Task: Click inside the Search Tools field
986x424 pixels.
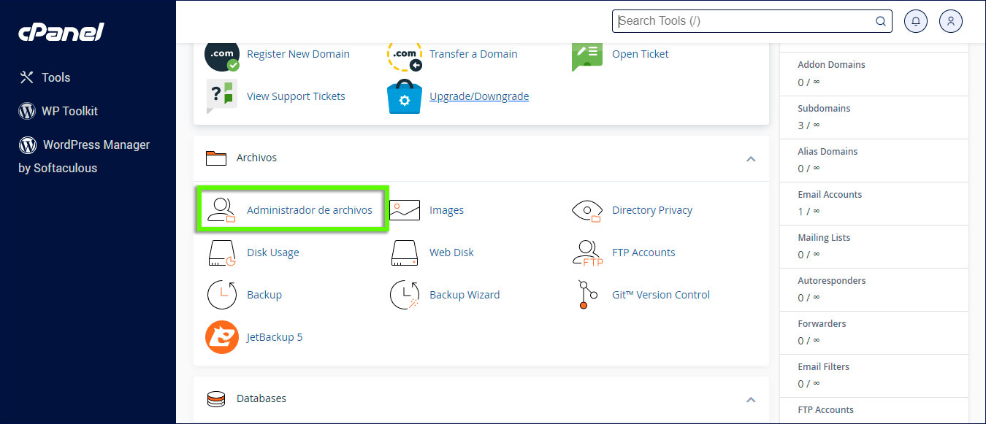Action: tap(745, 20)
